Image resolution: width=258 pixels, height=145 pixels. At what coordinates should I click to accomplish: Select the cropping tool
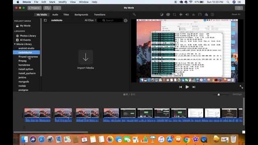pos(175,14)
